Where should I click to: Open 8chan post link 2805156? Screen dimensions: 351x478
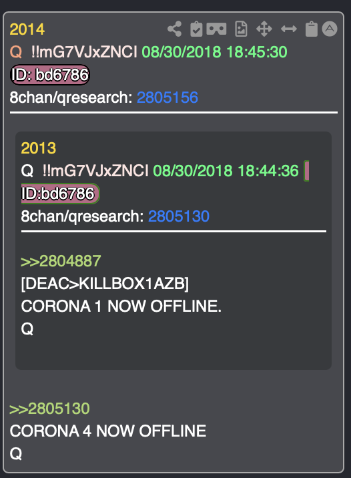tap(167, 97)
